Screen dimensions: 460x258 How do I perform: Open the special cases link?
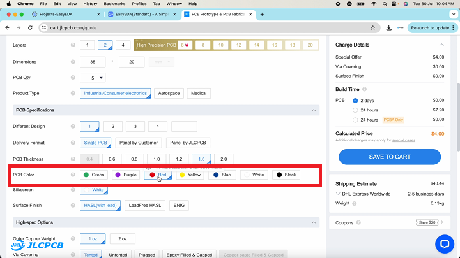pos(404,140)
